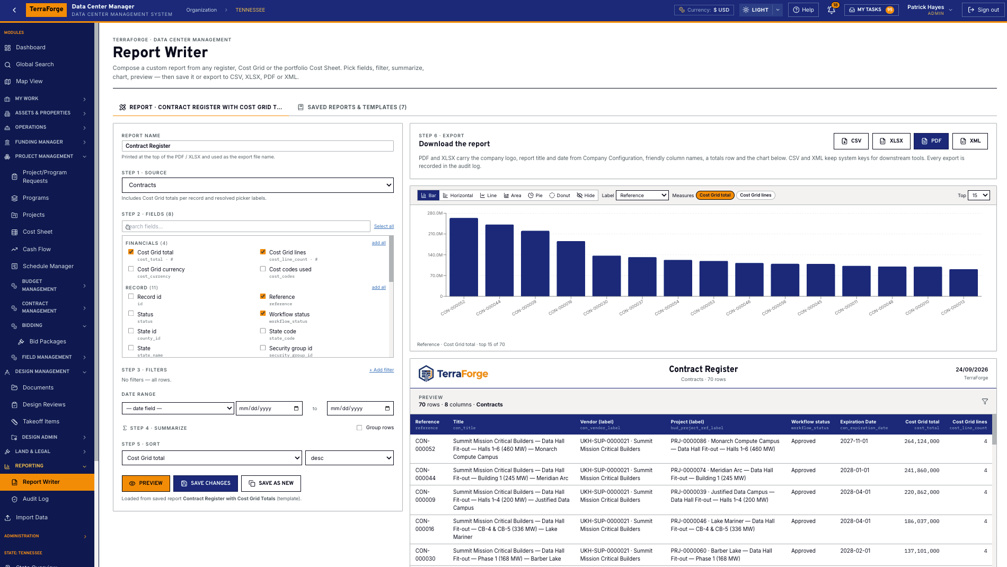Click back arrow beside TerraForge logo

(x=14, y=10)
